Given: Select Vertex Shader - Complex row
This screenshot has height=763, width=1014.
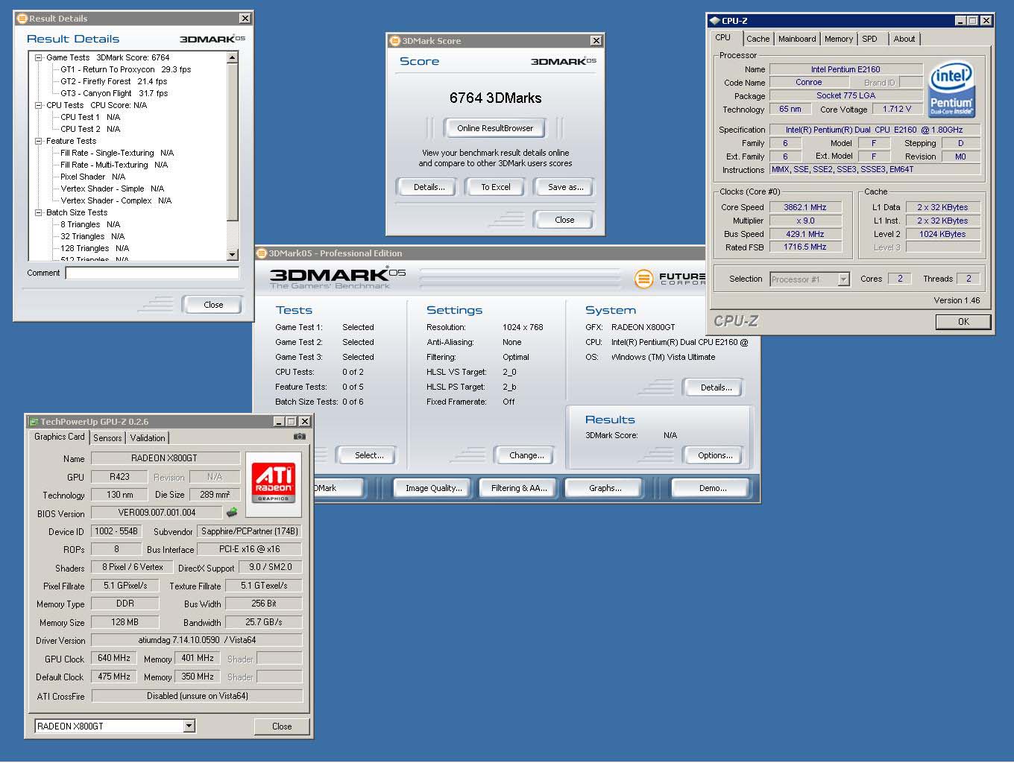Looking at the screenshot, I should point(116,200).
